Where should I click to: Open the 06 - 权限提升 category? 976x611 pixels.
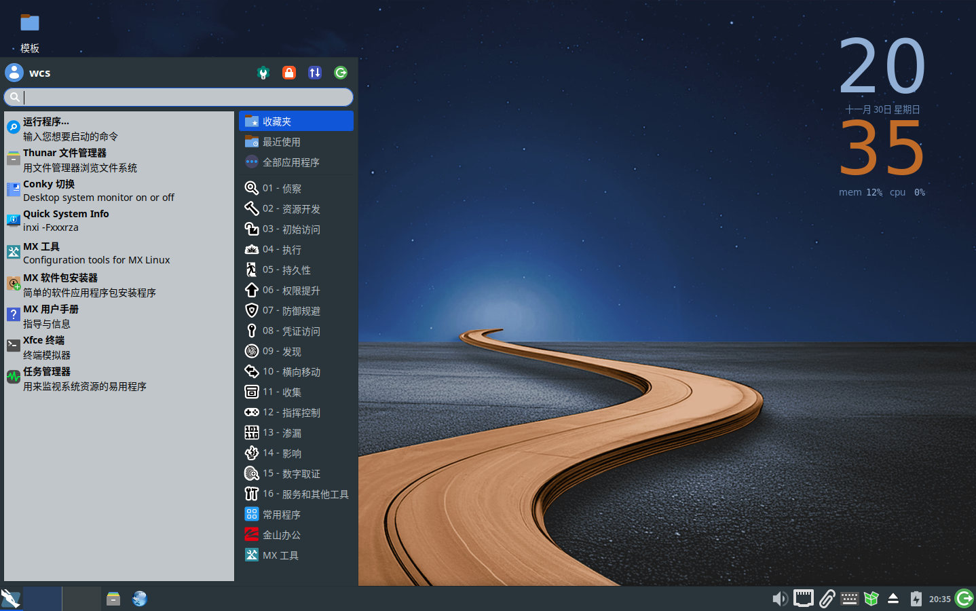tap(296, 290)
